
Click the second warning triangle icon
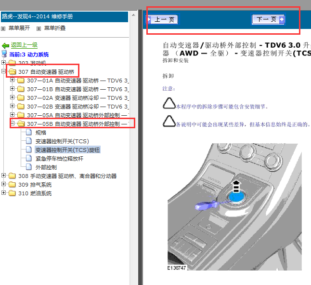point(169,121)
